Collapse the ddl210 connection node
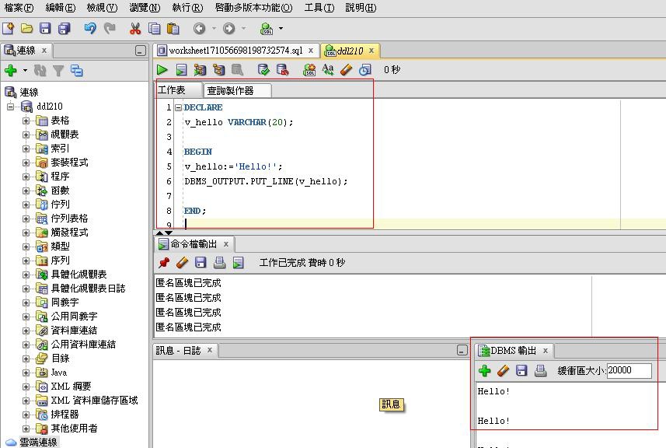666x448 pixels. 11,107
